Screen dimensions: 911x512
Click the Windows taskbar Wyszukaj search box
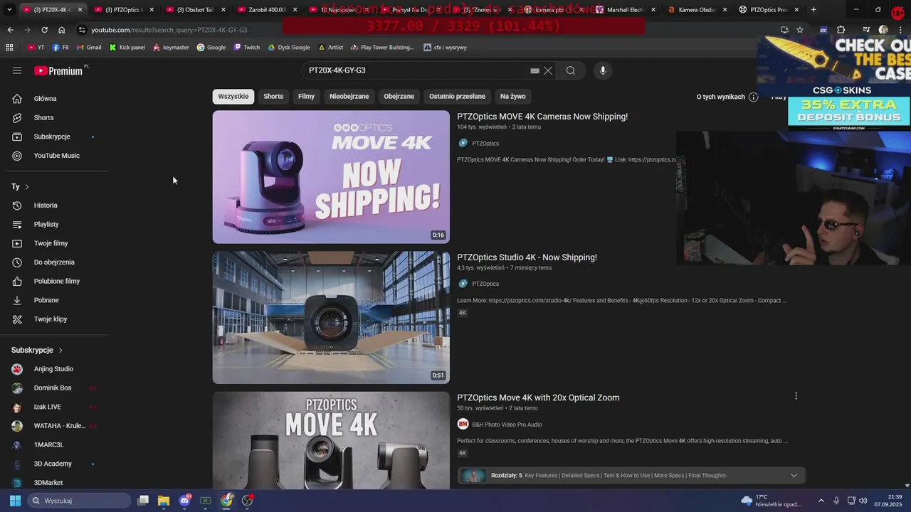[79, 501]
